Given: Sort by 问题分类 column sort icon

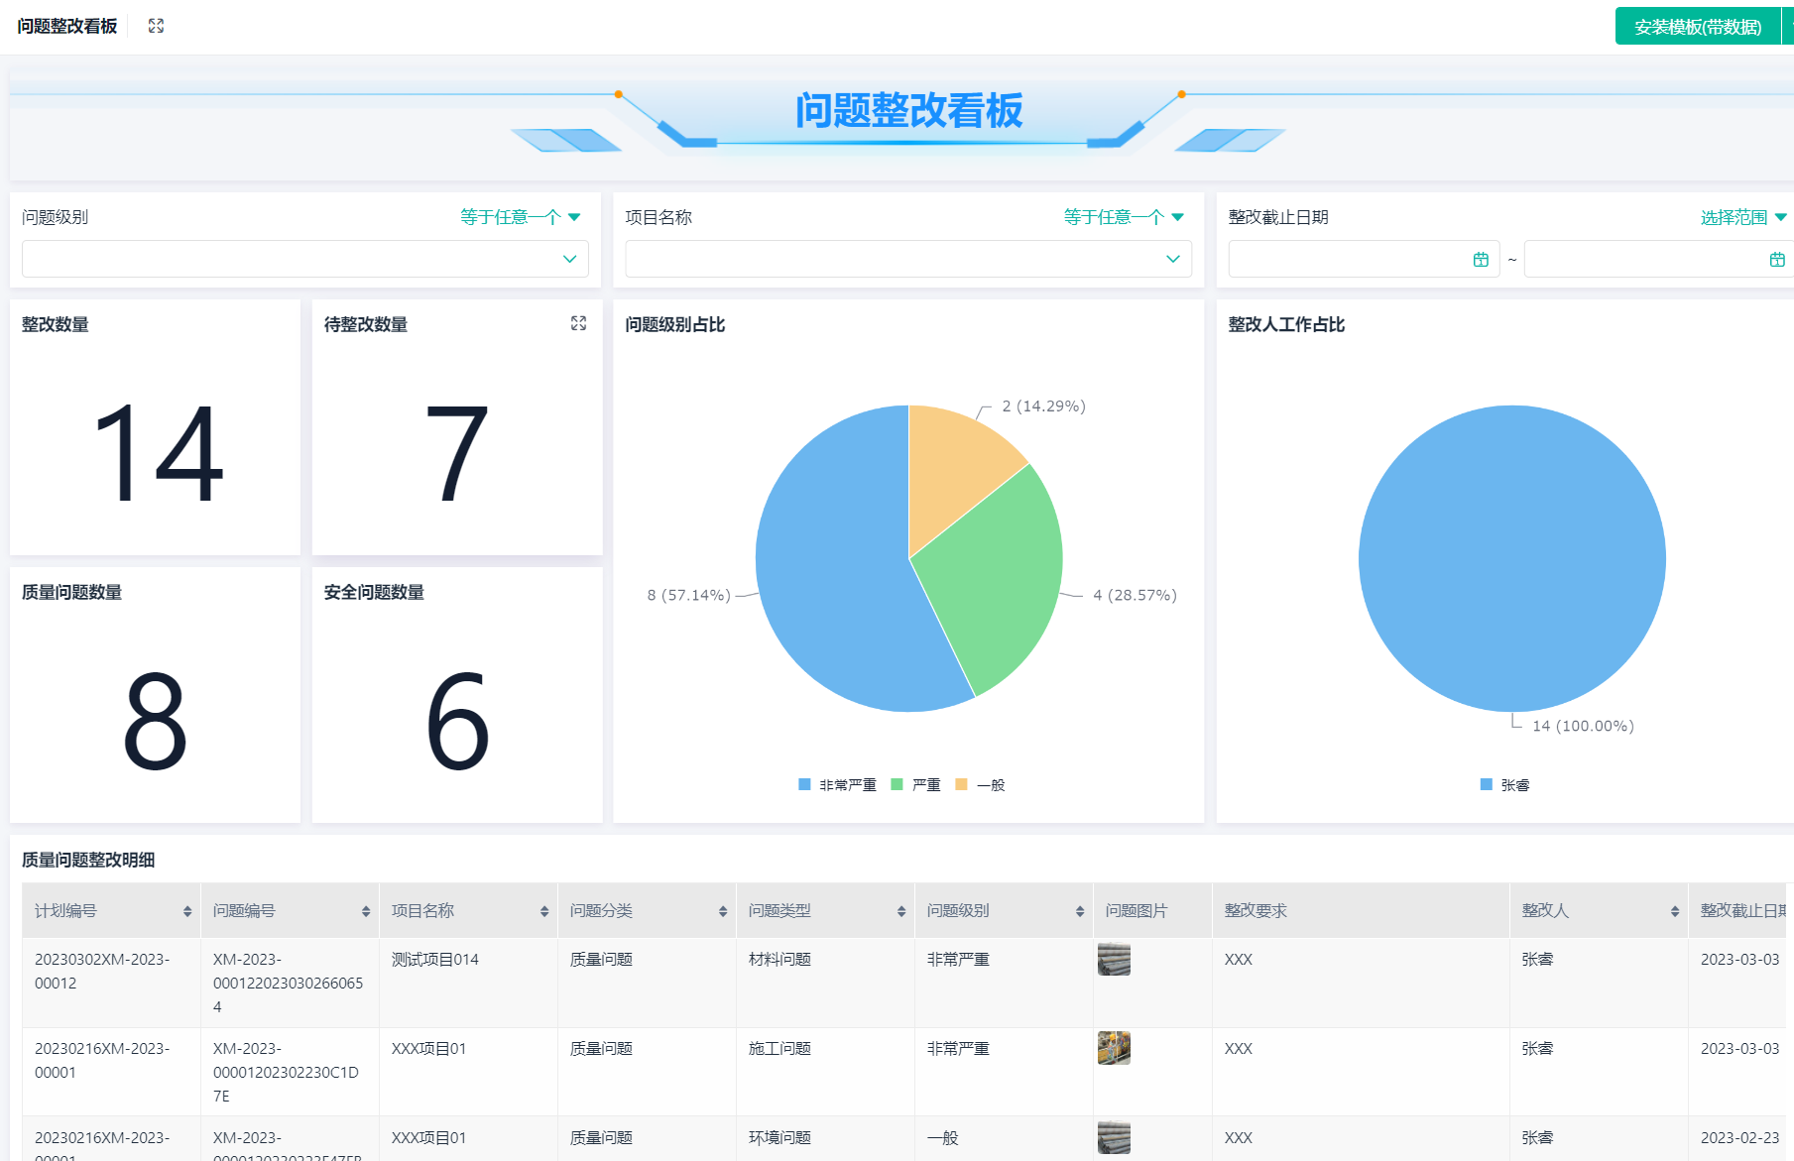Looking at the screenshot, I should [723, 911].
